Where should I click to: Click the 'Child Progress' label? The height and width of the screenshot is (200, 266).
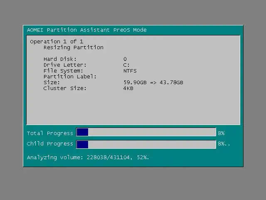pos(50,144)
